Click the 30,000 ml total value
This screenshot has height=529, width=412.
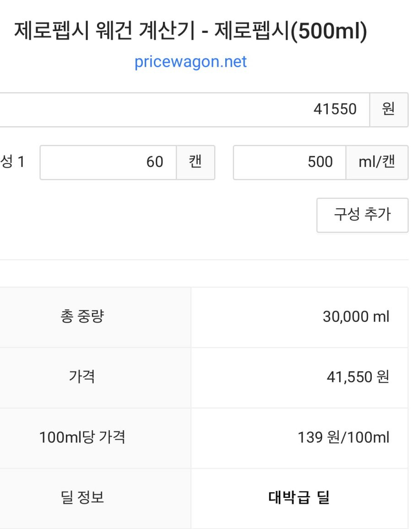[356, 317]
